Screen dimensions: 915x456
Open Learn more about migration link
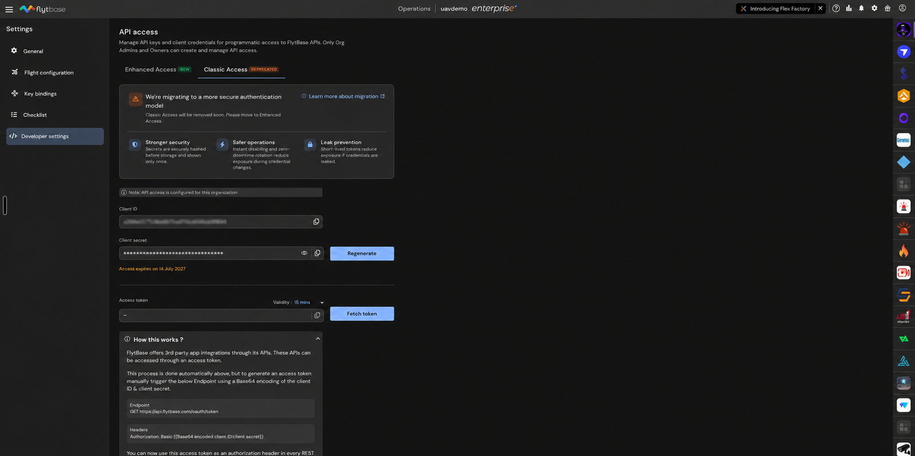tap(343, 97)
